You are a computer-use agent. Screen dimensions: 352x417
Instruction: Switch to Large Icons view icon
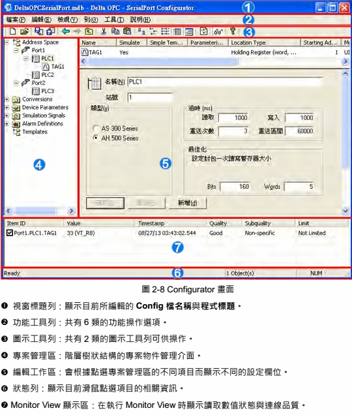pos(141,31)
